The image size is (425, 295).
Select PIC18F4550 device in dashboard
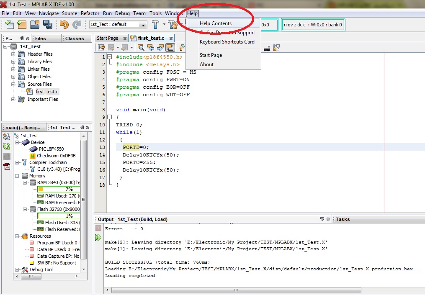(51, 149)
